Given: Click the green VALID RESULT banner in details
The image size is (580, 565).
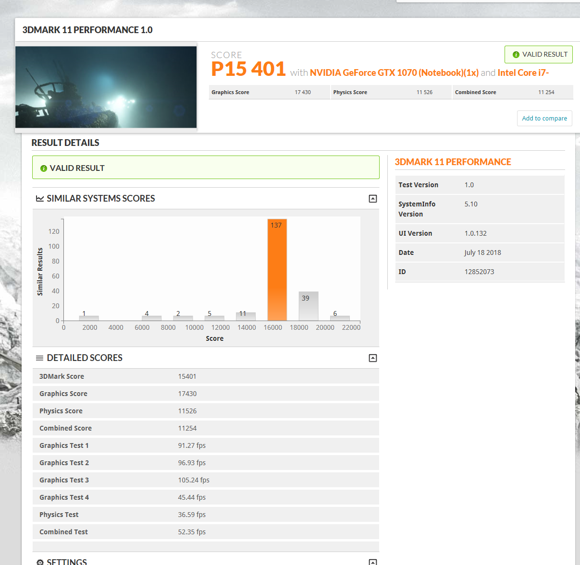Looking at the screenshot, I should [206, 168].
